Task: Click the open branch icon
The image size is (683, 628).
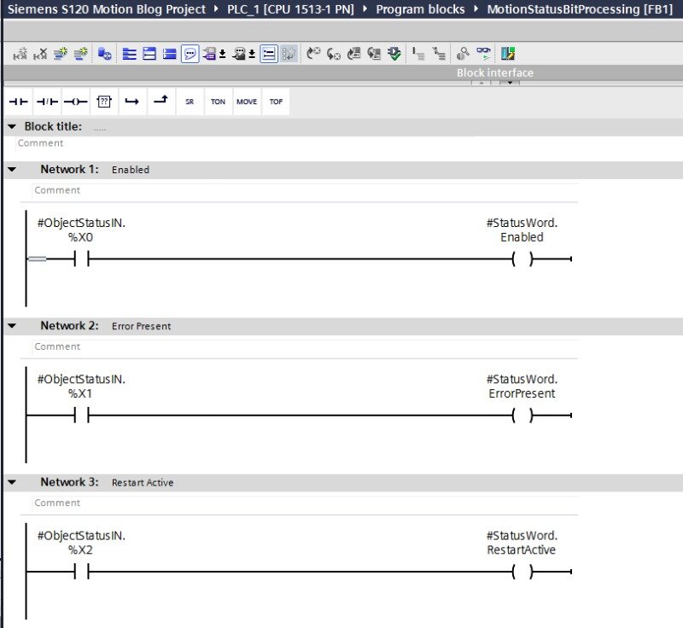Action: tap(131, 102)
